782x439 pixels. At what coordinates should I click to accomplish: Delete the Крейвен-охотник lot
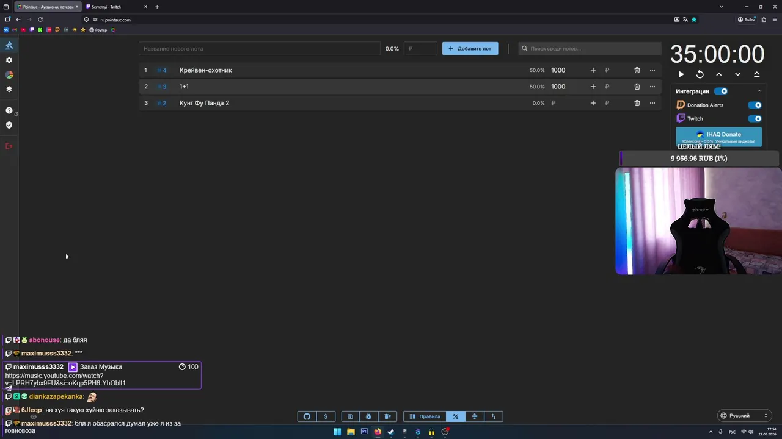tap(637, 70)
